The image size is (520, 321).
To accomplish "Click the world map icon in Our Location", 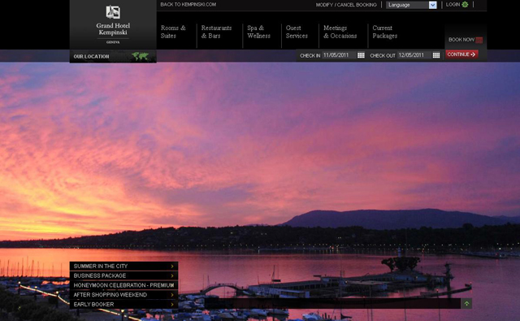I will 141,56.
